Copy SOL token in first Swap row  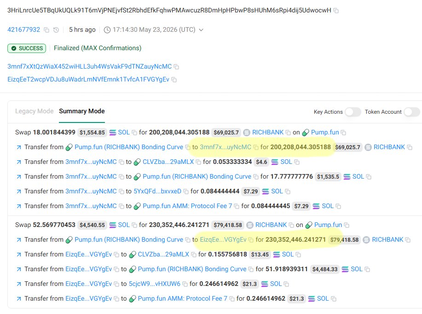pos(134,133)
